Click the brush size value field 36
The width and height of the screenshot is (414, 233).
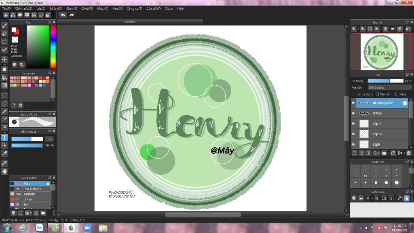[x=50, y=139]
